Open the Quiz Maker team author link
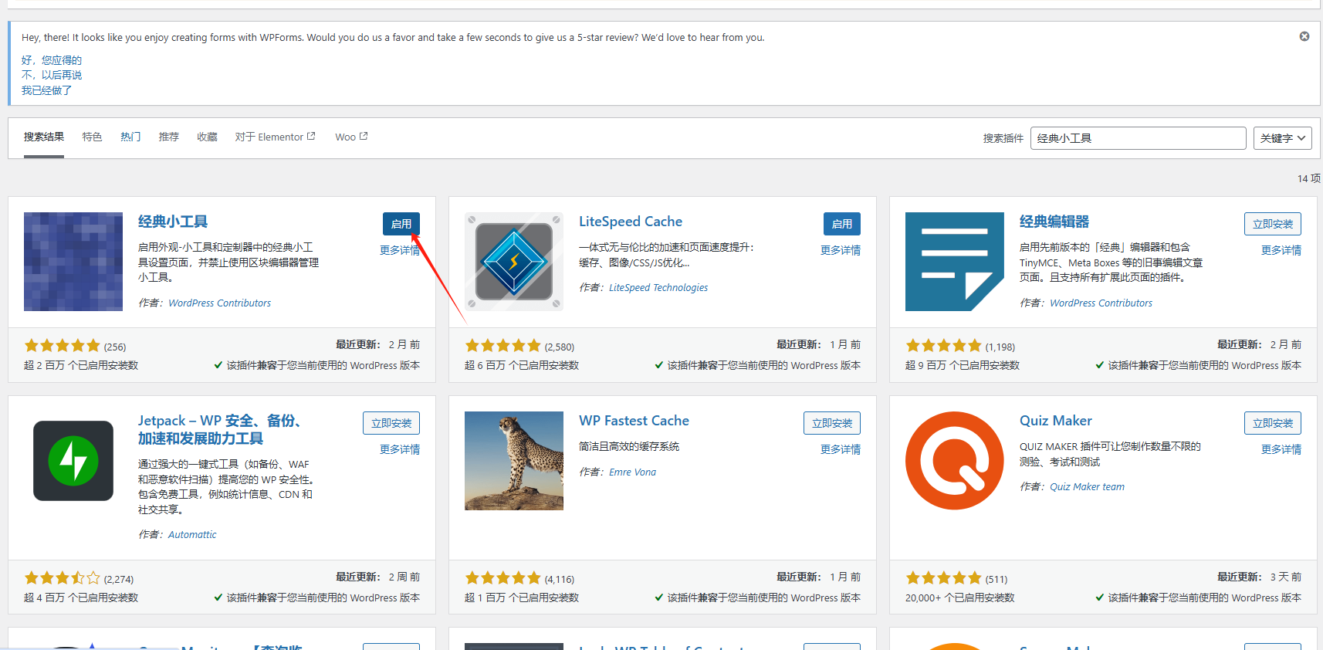This screenshot has height=650, width=1323. coord(1087,487)
